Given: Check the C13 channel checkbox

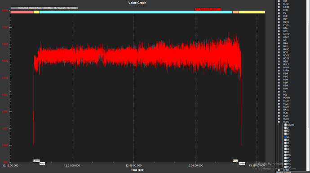Looking at the screenshot, I should coord(285,164).
